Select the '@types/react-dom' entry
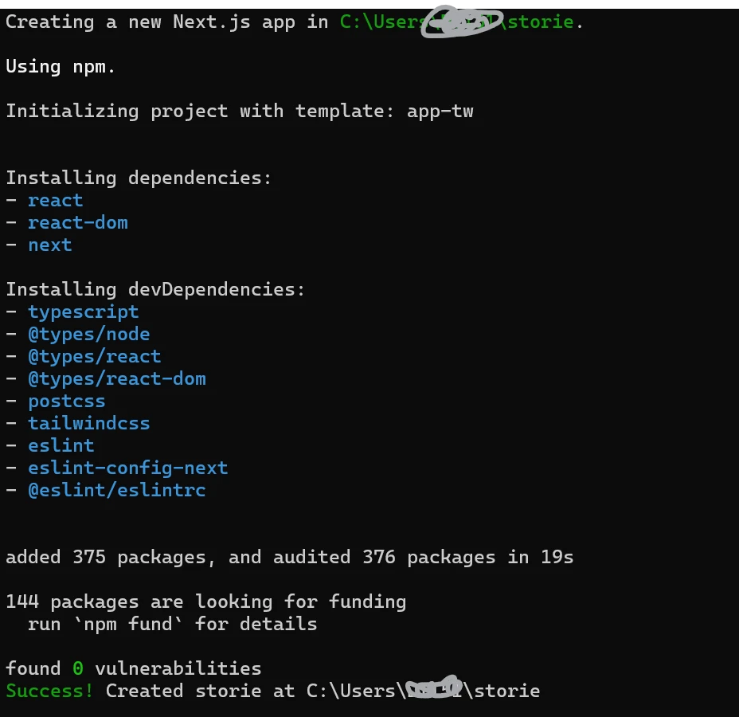The image size is (739, 717). tap(117, 379)
